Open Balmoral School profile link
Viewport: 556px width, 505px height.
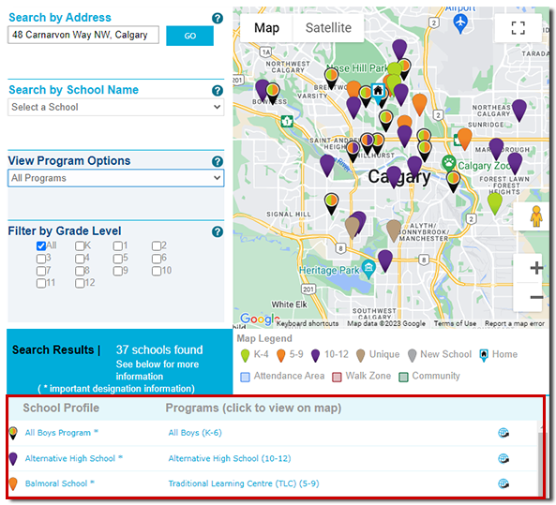(56, 483)
